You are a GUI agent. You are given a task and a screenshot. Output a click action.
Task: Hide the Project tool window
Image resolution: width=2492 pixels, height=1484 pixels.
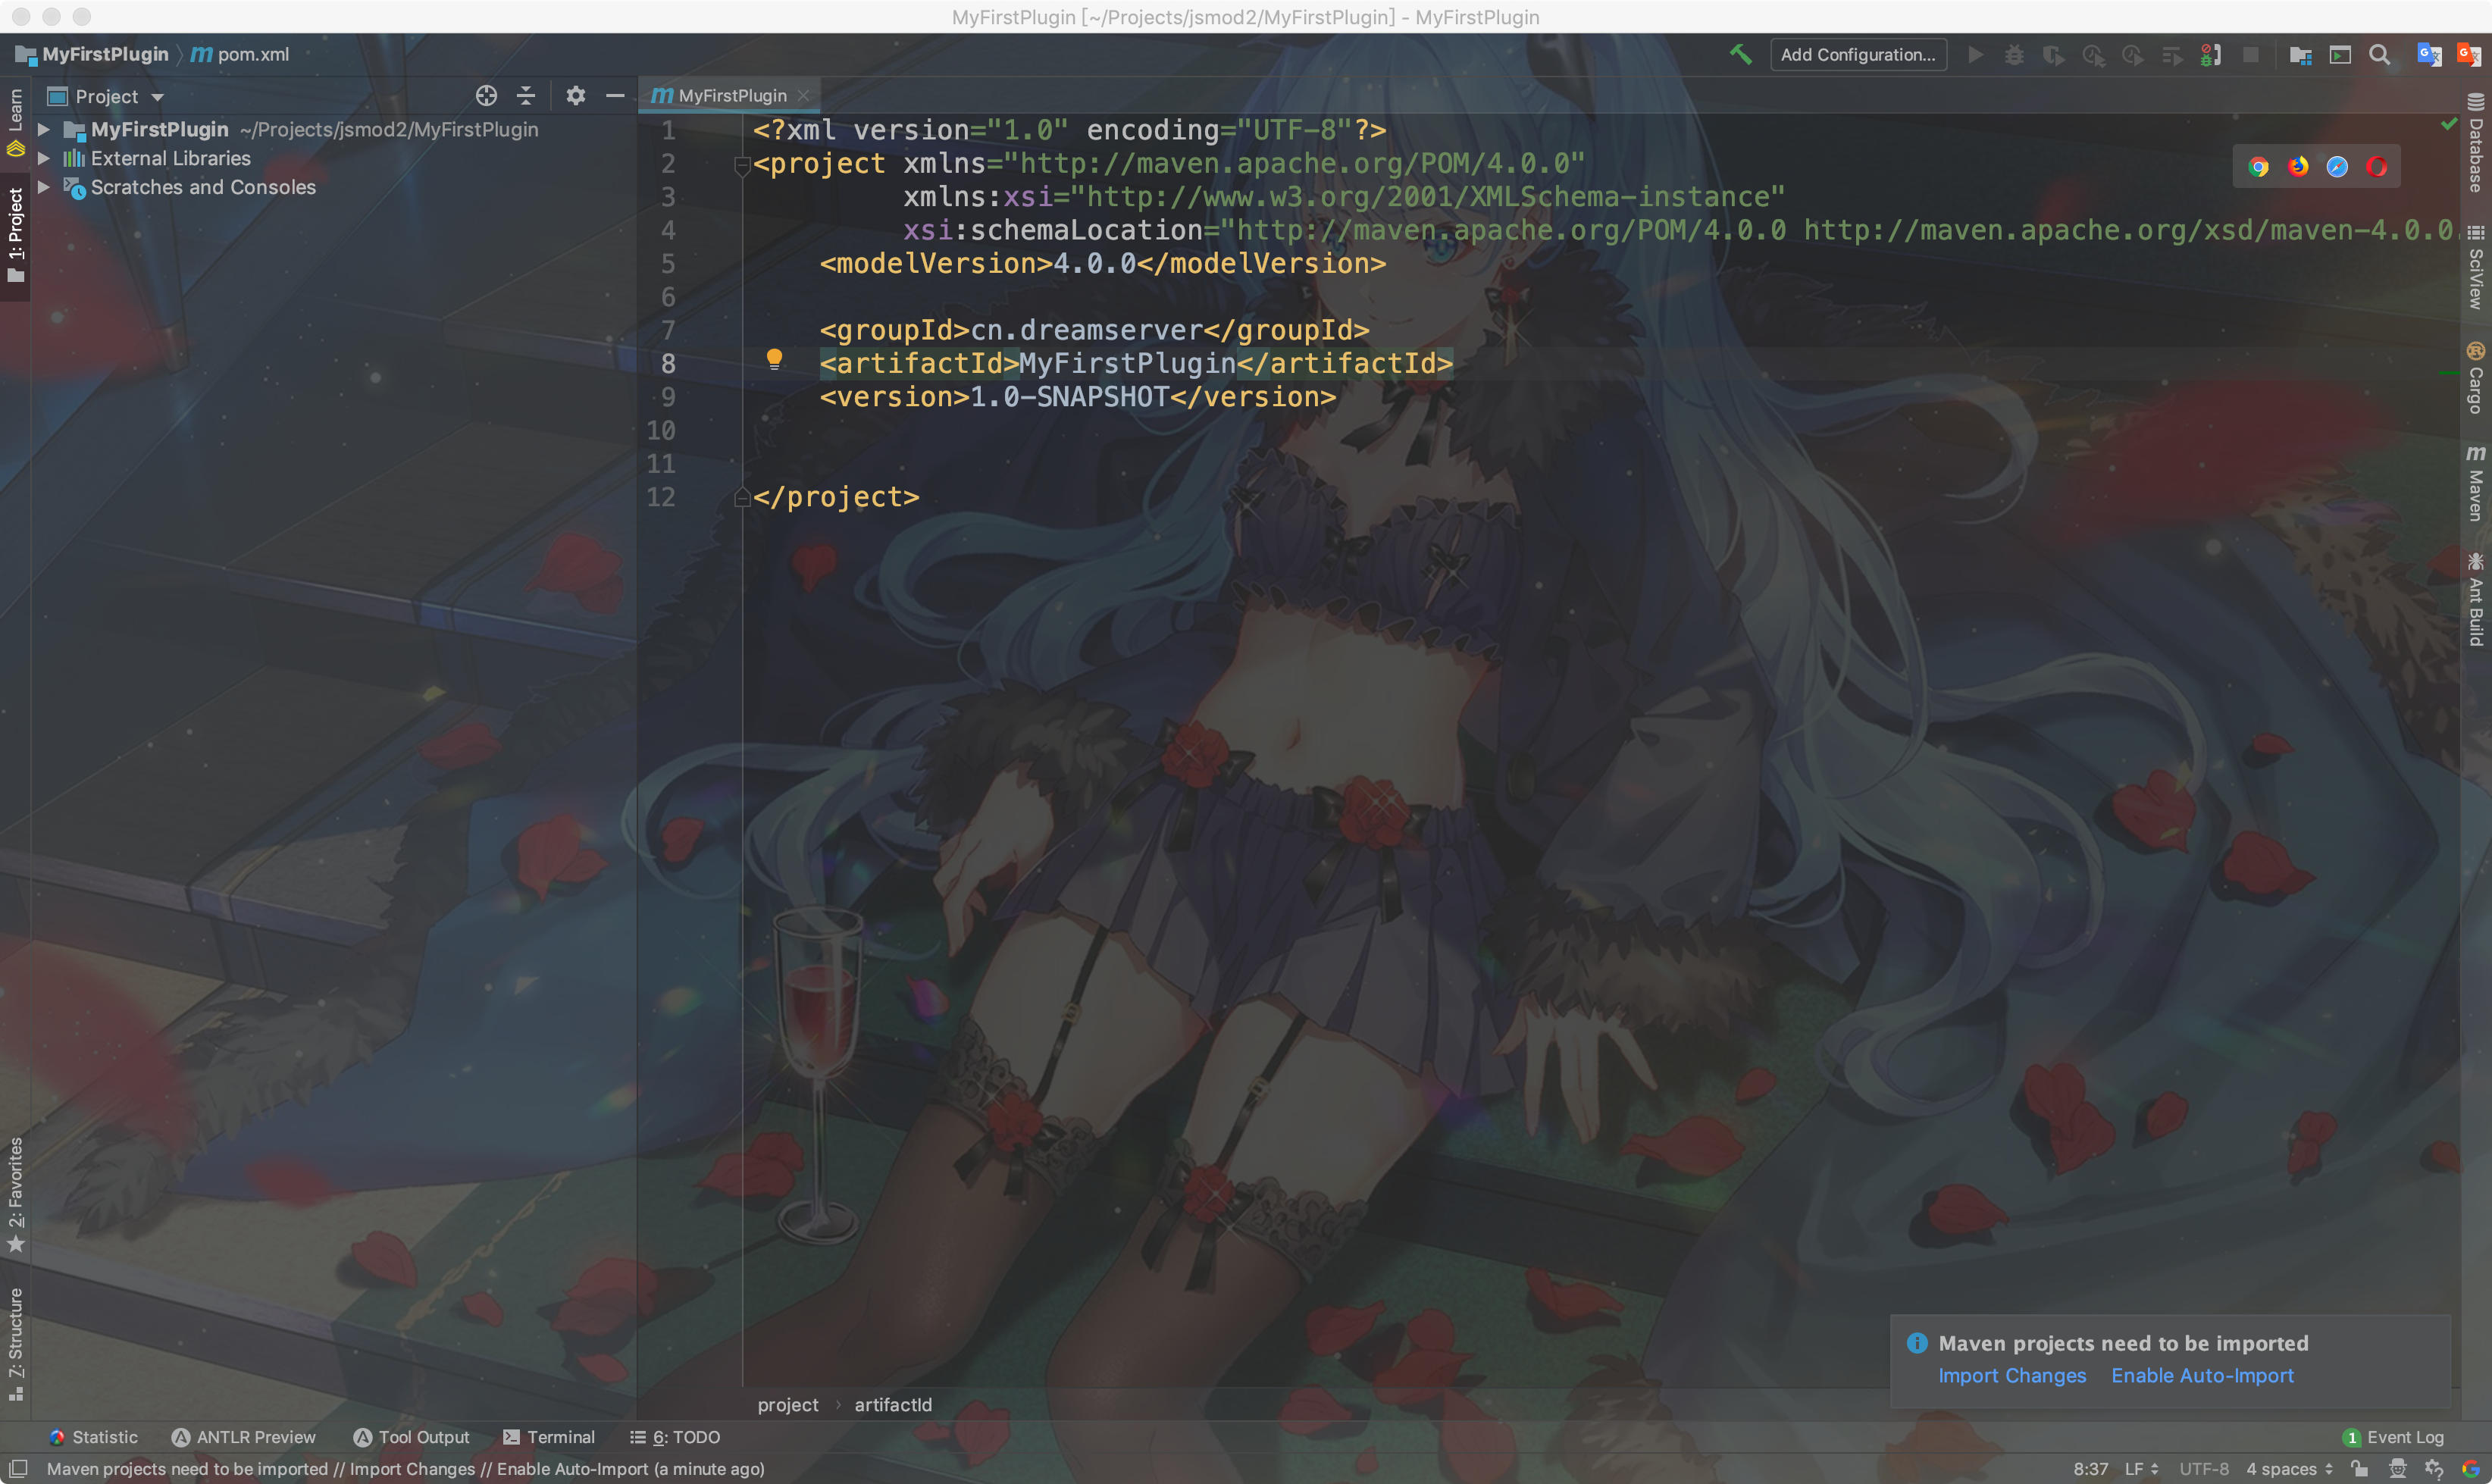[615, 96]
